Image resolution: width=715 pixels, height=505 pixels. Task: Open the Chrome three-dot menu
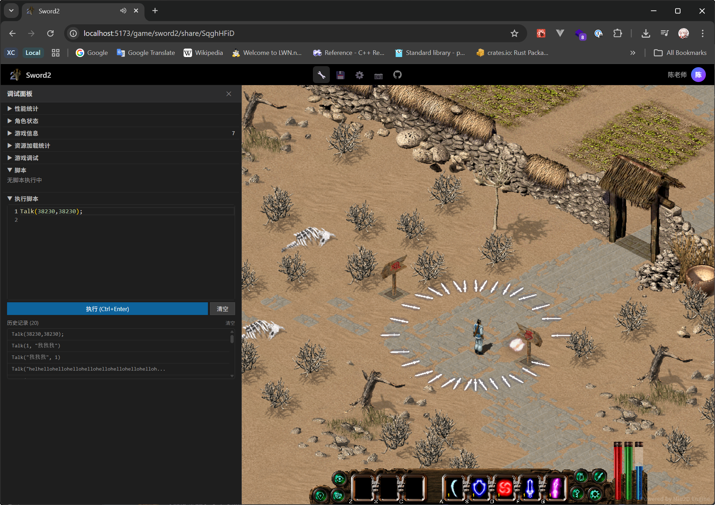click(702, 33)
